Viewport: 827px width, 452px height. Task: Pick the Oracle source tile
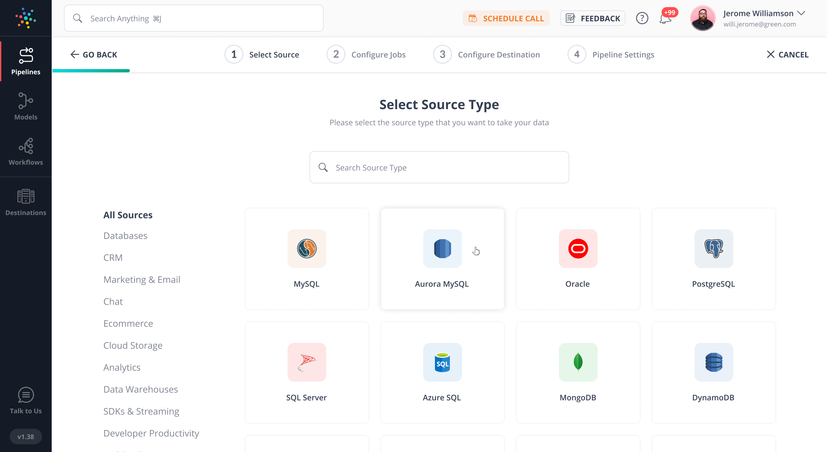pyautogui.click(x=578, y=259)
